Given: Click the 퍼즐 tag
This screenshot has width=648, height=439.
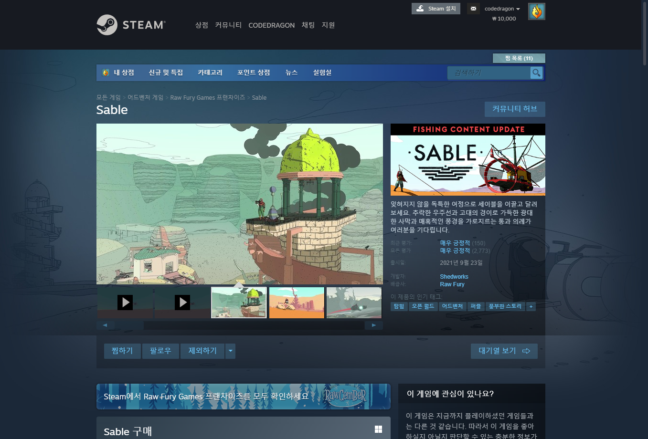Looking at the screenshot, I should [476, 306].
